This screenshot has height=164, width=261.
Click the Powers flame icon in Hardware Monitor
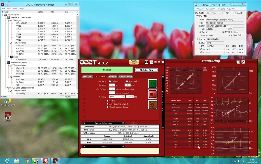pos(11,76)
